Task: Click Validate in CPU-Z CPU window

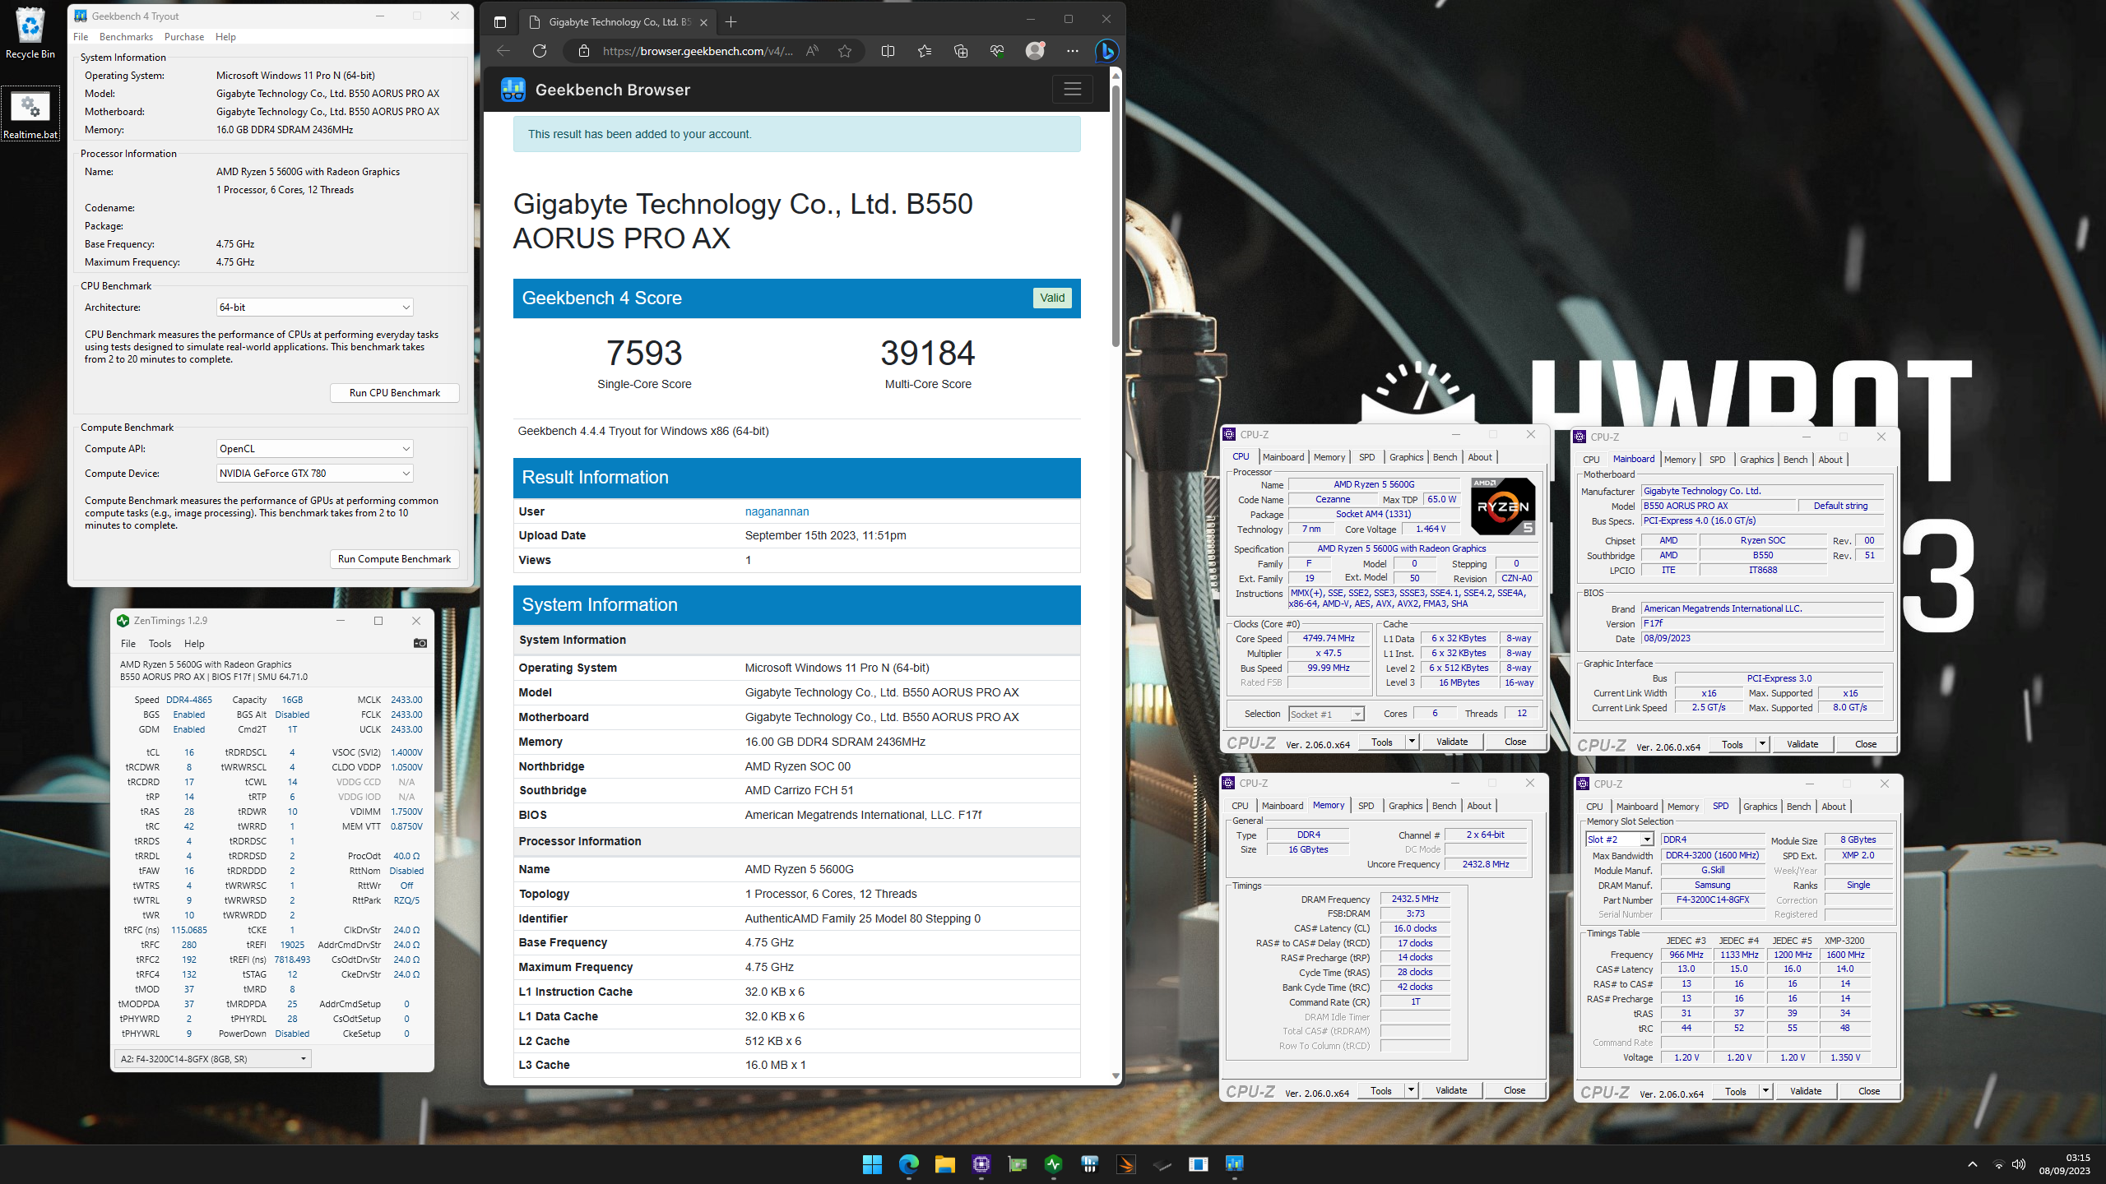Action: point(1451,742)
